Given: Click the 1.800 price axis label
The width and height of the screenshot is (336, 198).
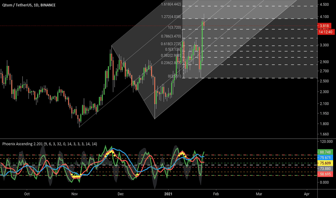Looking at the screenshot, I should [324, 124].
